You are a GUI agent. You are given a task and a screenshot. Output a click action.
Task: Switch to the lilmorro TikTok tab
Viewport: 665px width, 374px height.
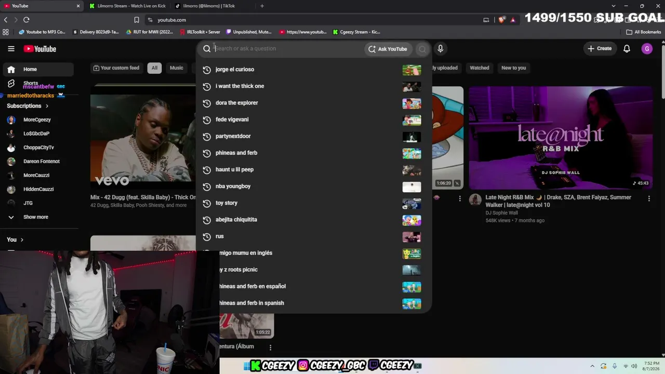point(212,6)
